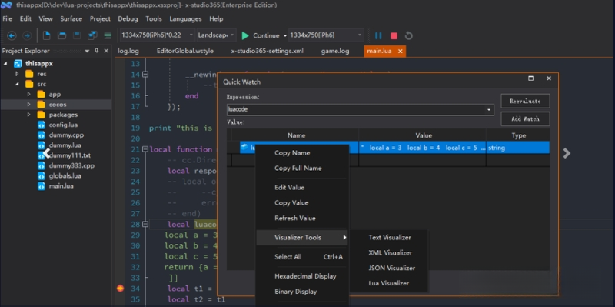Choose Edit Value from the context menu
This screenshot has height=307, width=615.
[290, 188]
